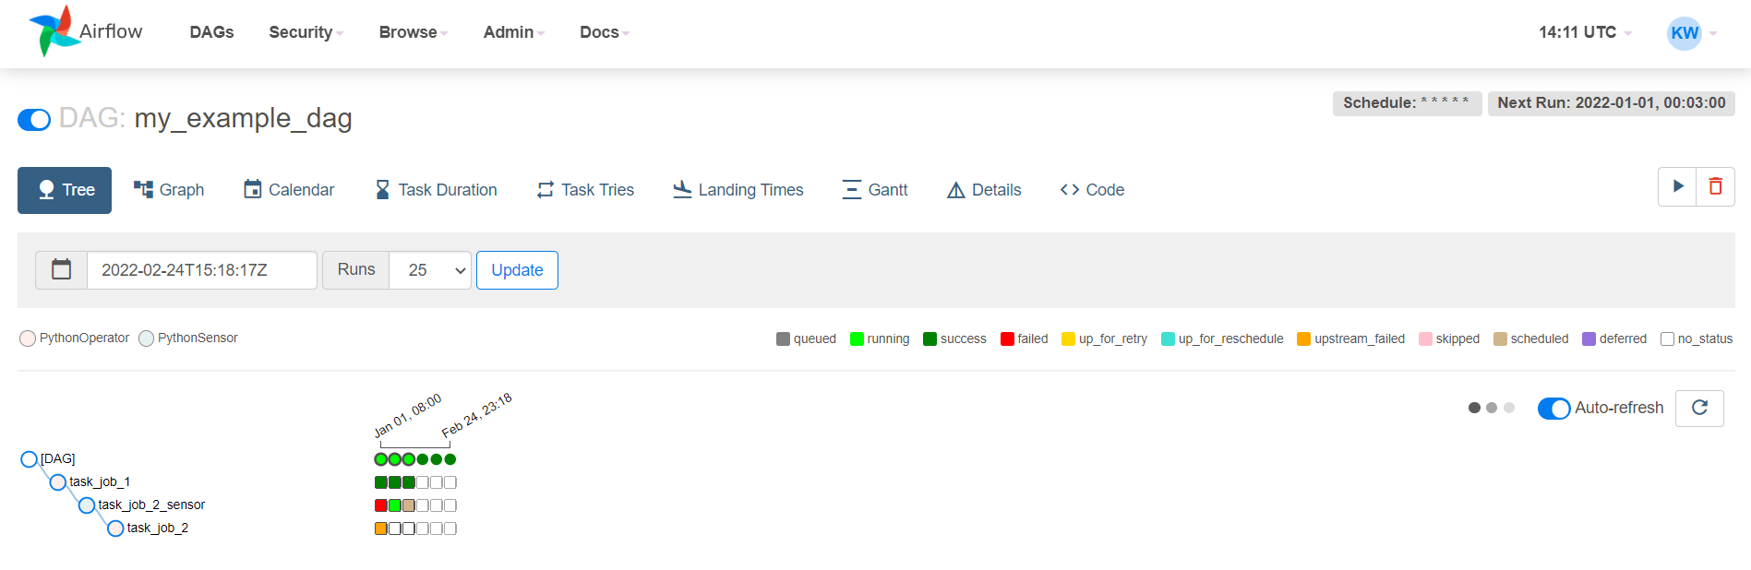Go to the DAGs menu item
This screenshot has height=570, width=1751.
click(x=211, y=32)
